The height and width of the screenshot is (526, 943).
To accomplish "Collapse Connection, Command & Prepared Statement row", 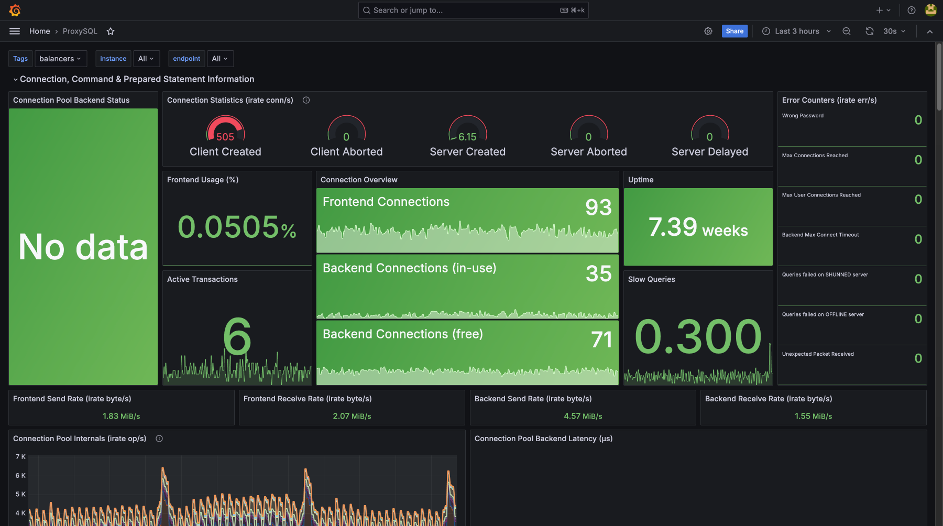I will click(x=16, y=80).
